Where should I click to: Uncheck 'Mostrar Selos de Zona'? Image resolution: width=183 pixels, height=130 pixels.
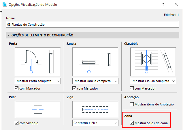[x=132, y=123]
